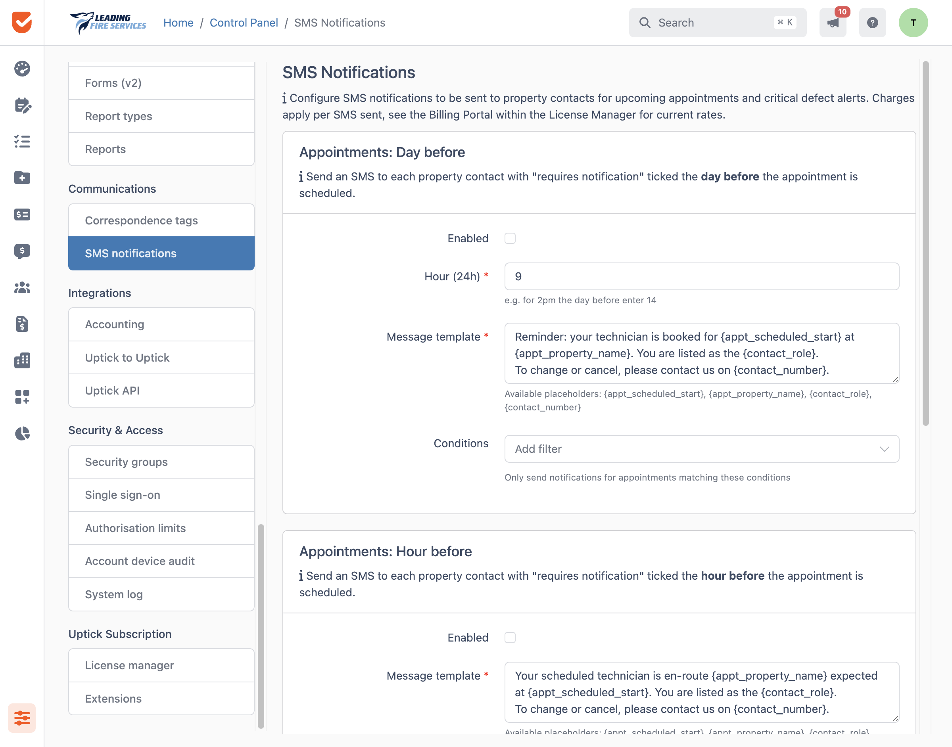Click the side menu vertical scrollbar

(261, 626)
